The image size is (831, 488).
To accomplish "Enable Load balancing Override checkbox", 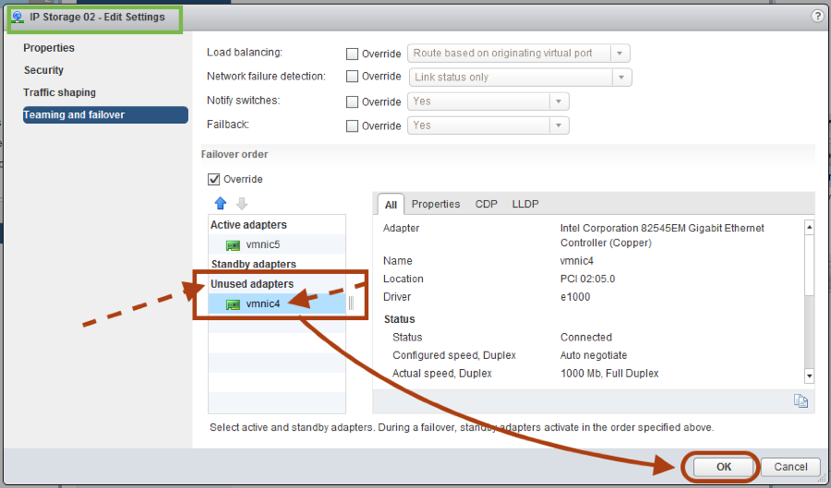I will click(x=352, y=54).
